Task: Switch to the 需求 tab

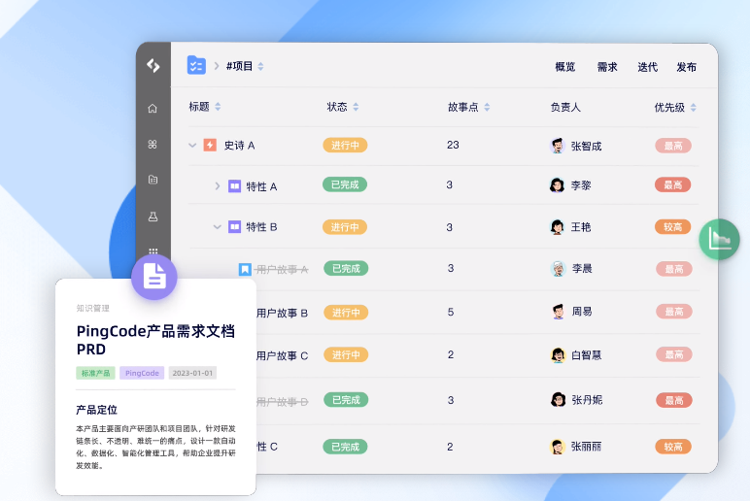Action: tap(607, 67)
